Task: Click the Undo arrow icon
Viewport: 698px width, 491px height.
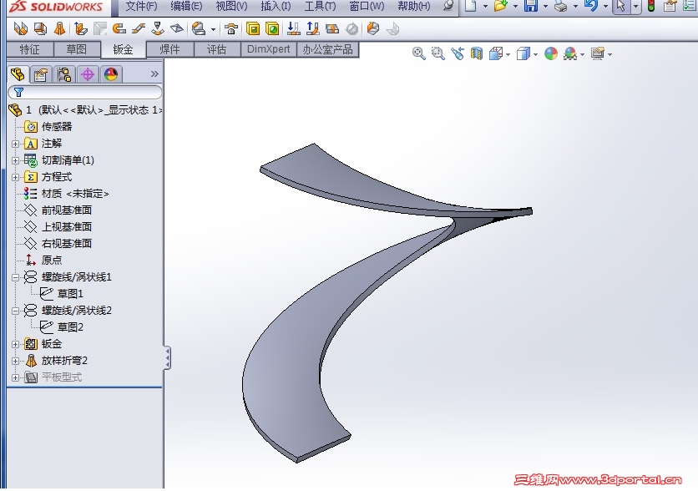Action: click(591, 6)
